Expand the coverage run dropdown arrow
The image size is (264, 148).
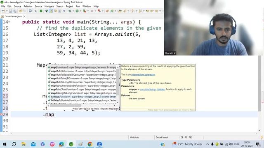point(88,11)
